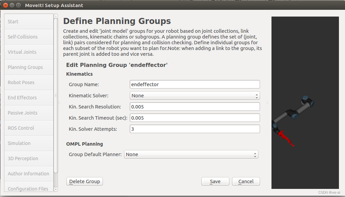Open Virtual Joints step
This screenshot has height=197, width=345.
point(29,52)
